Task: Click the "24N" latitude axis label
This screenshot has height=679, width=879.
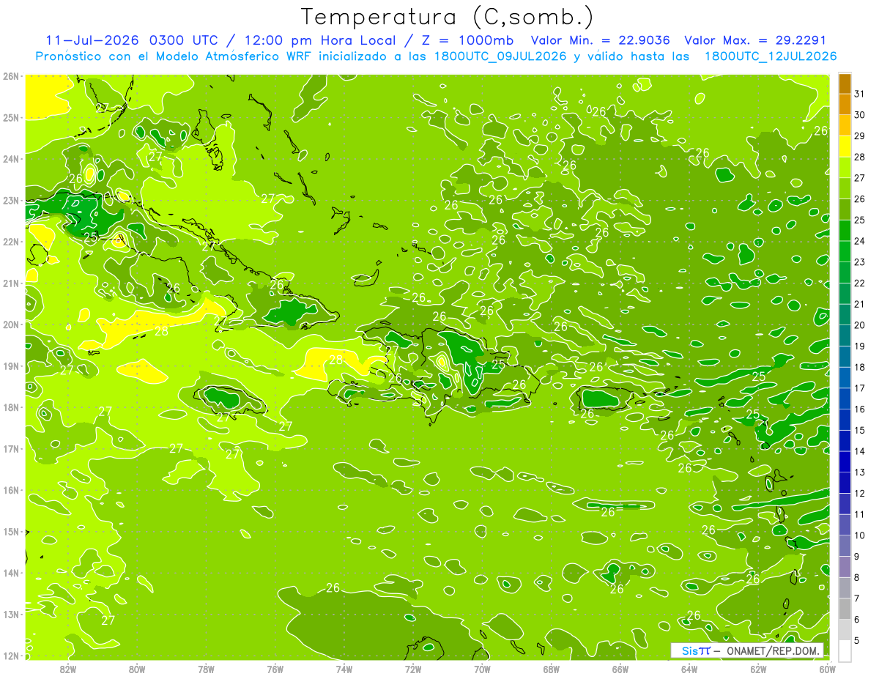Action: click(11, 159)
